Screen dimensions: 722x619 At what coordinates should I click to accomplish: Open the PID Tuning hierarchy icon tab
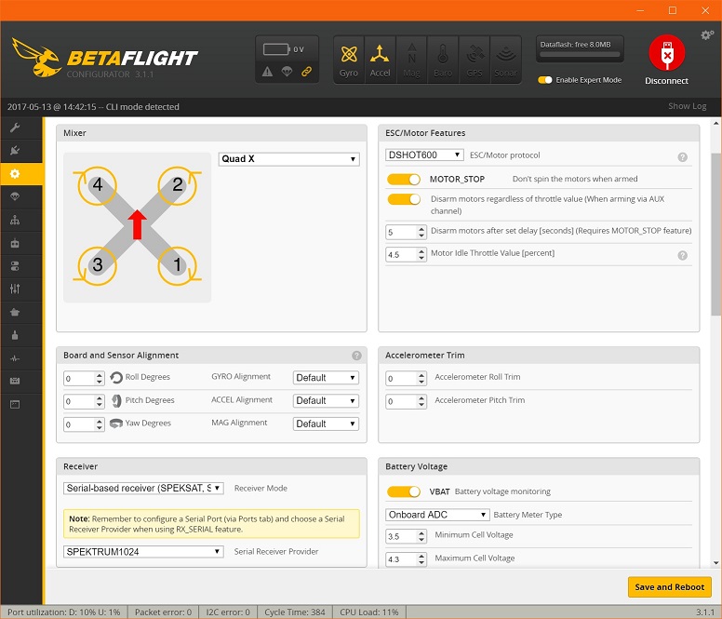pos(15,220)
